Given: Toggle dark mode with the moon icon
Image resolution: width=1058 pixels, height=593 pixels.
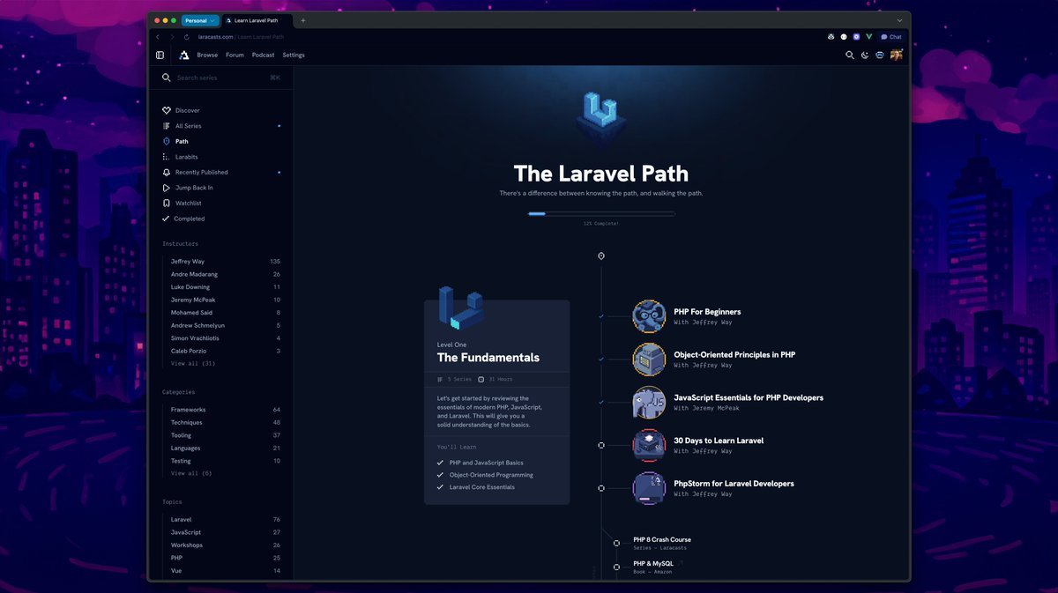Looking at the screenshot, I should [x=865, y=55].
